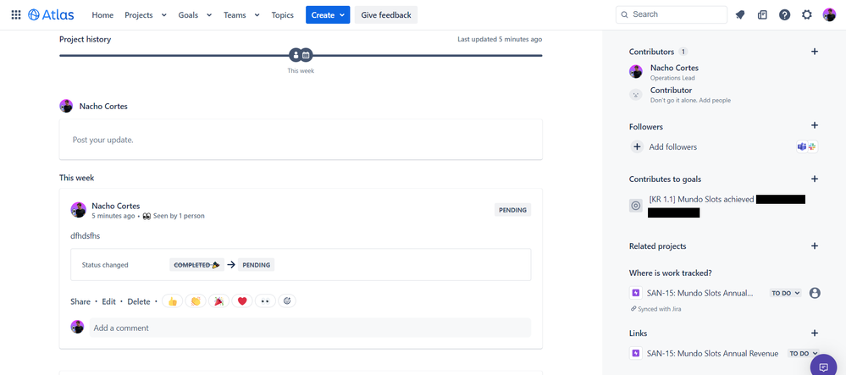Open the floating feedback chat button
The height and width of the screenshot is (375, 846).
click(824, 367)
